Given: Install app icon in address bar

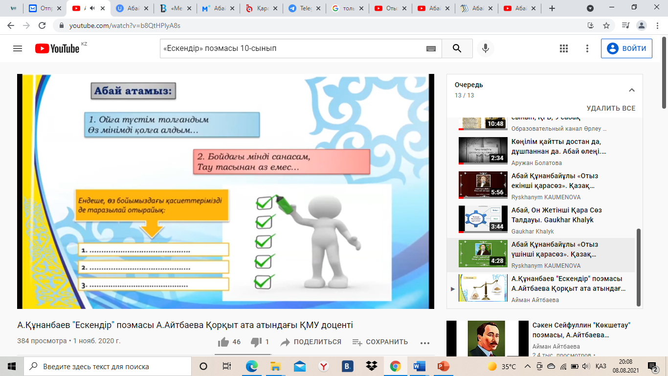Looking at the screenshot, I should tap(591, 25).
